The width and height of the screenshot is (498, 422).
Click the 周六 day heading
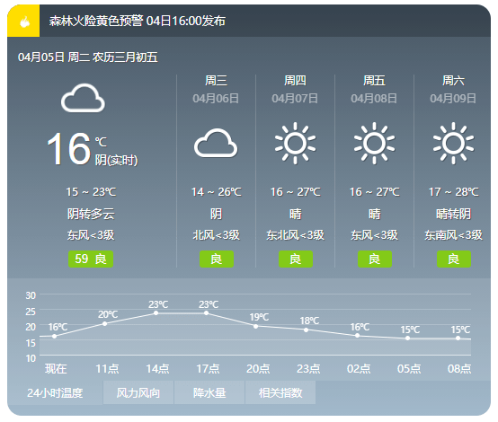453,80
